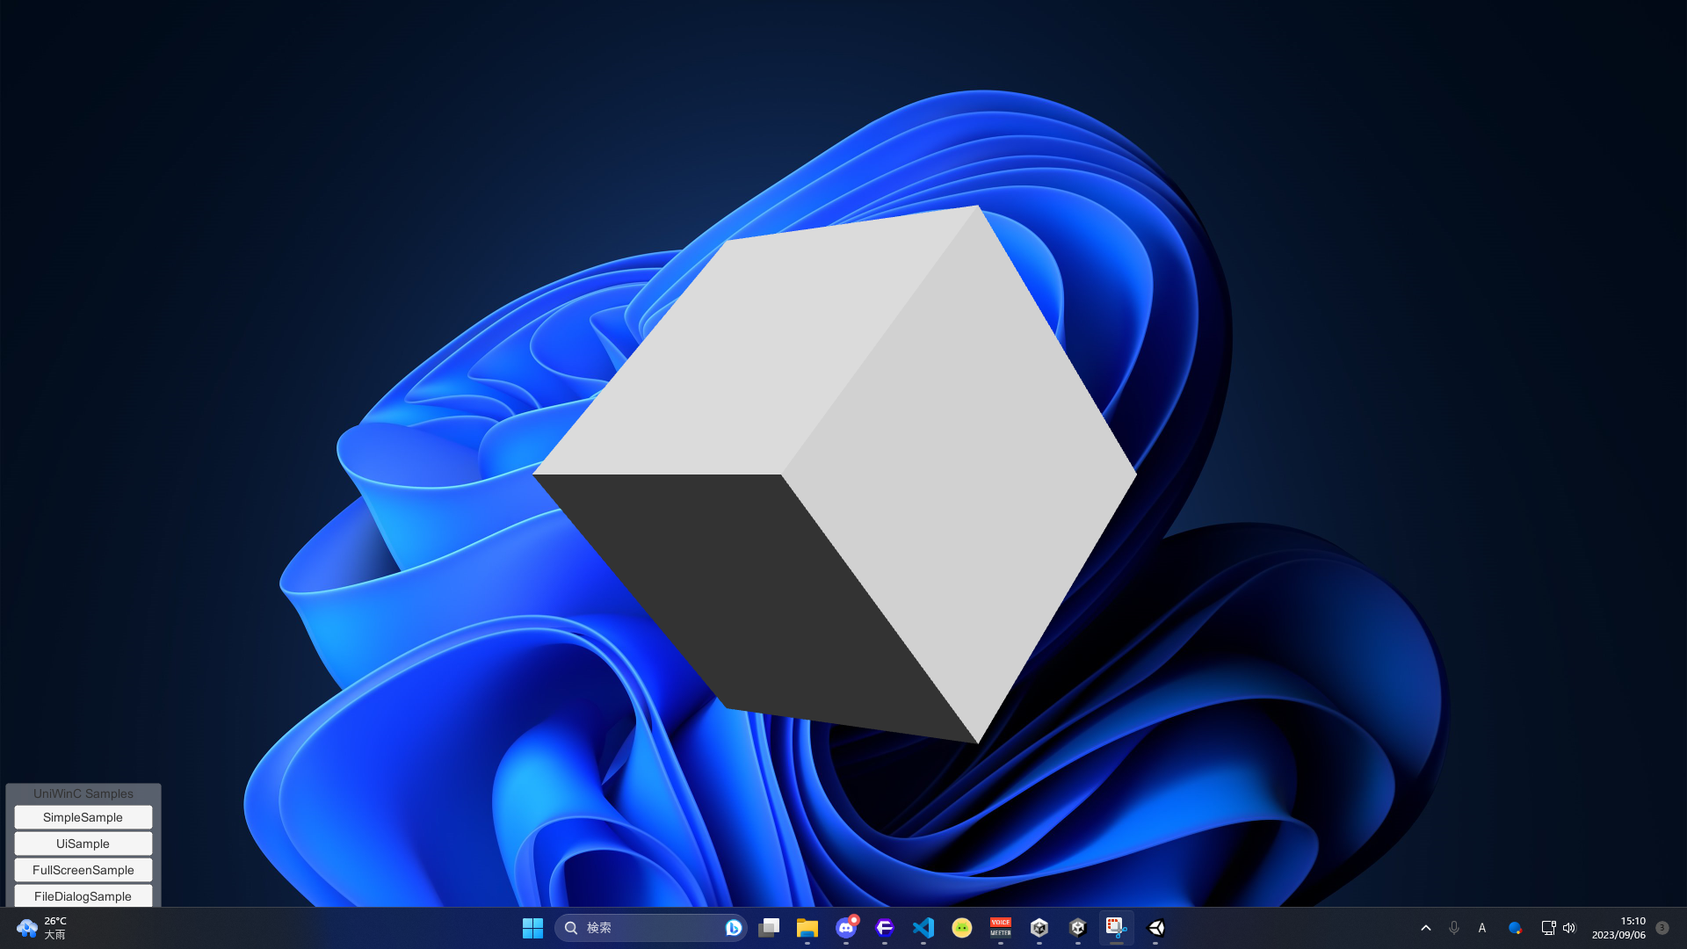The height and width of the screenshot is (949, 1687).
Task: Open Discord from the taskbar
Action: pos(846,927)
